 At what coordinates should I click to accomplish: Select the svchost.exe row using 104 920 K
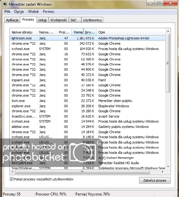pyautogui.click(x=88, y=49)
